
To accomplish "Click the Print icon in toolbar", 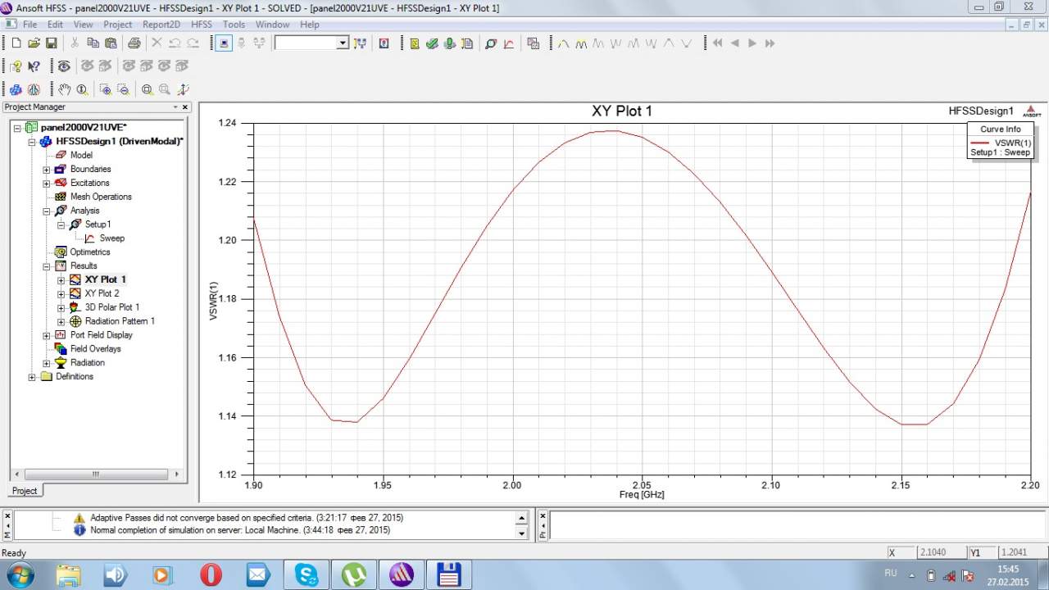I will click(134, 43).
